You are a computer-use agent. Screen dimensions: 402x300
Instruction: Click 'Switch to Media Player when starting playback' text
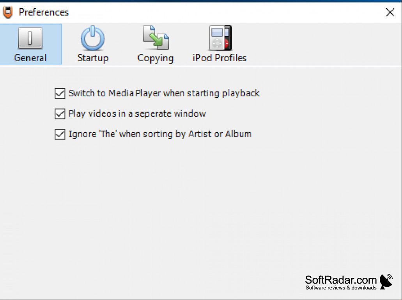[x=164, y=93]
